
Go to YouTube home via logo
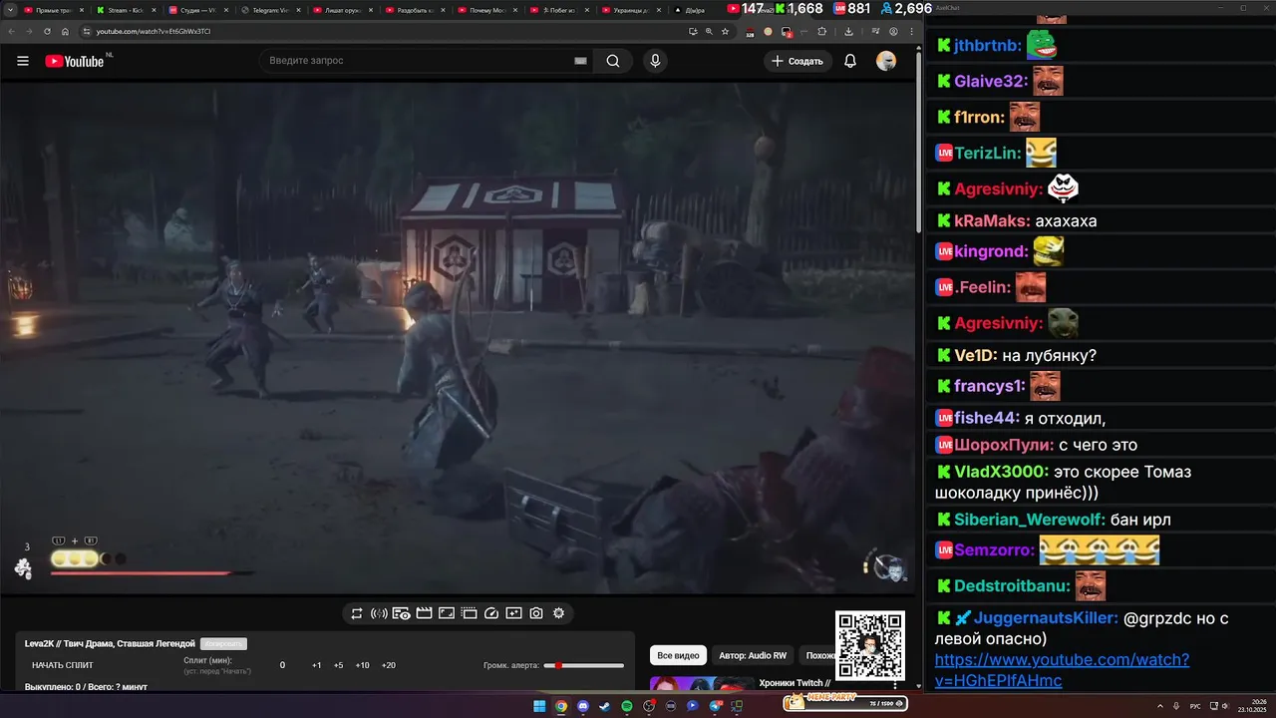click(75, 61)
